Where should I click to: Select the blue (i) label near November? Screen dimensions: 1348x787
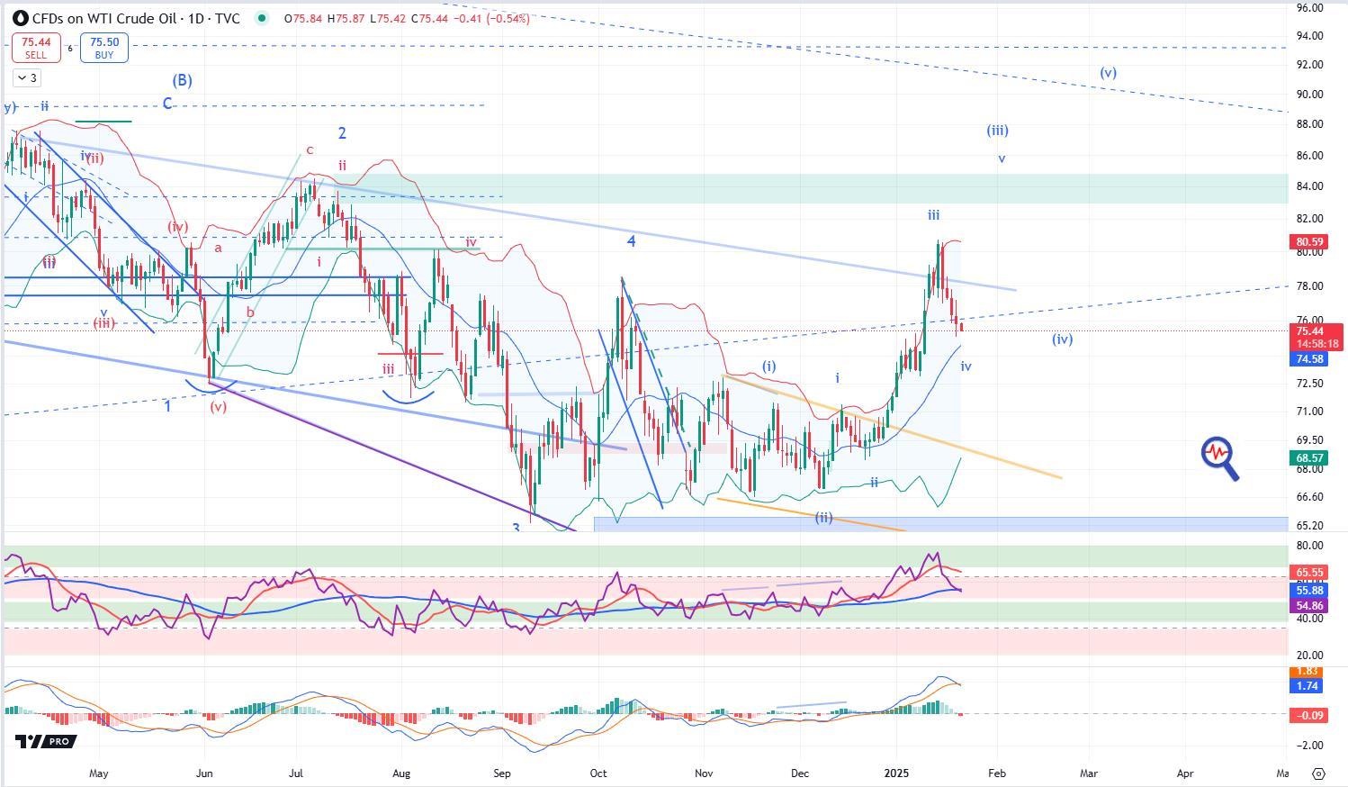click(769, 366)
